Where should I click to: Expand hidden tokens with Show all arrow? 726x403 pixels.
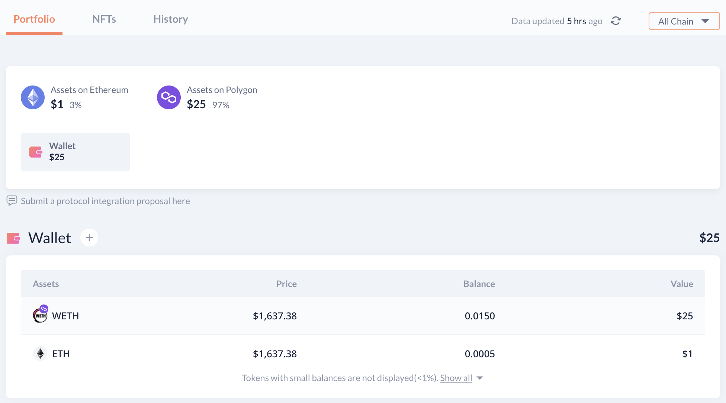(480, 378)
